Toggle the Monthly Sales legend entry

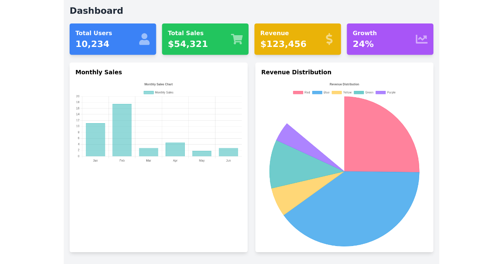pos(158,92)
